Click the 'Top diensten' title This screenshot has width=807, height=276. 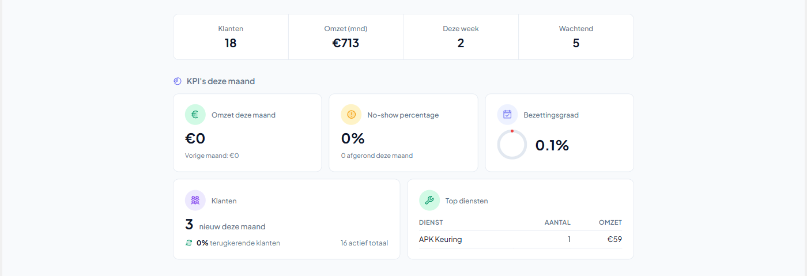pos(467,201)
